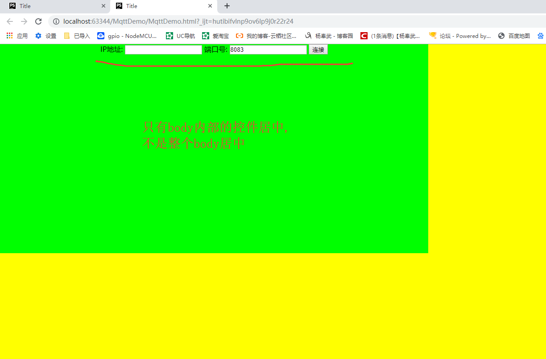Click the IP地址: label text

click(x=112, y=50)
